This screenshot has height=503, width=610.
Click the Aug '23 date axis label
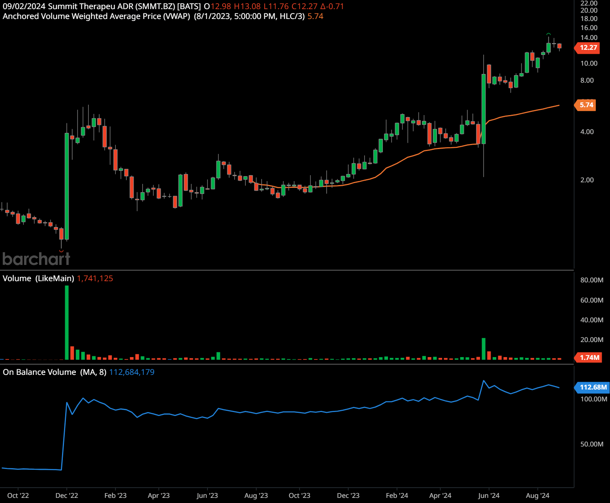coord(256,495)
